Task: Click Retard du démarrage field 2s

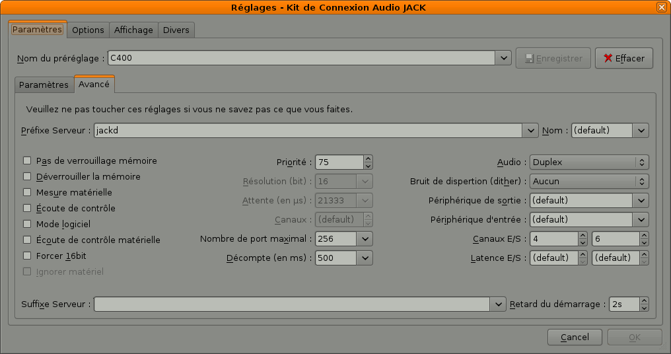Action: pos(624,304)
